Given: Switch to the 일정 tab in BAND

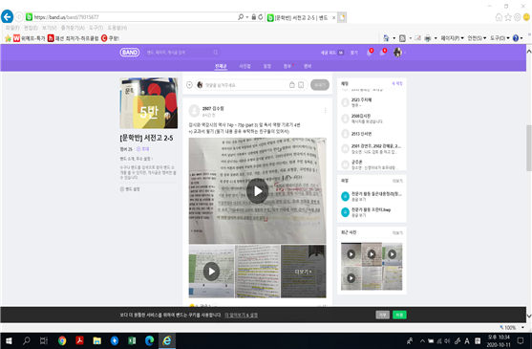Looking at the screenshot, I should point(267,66).
